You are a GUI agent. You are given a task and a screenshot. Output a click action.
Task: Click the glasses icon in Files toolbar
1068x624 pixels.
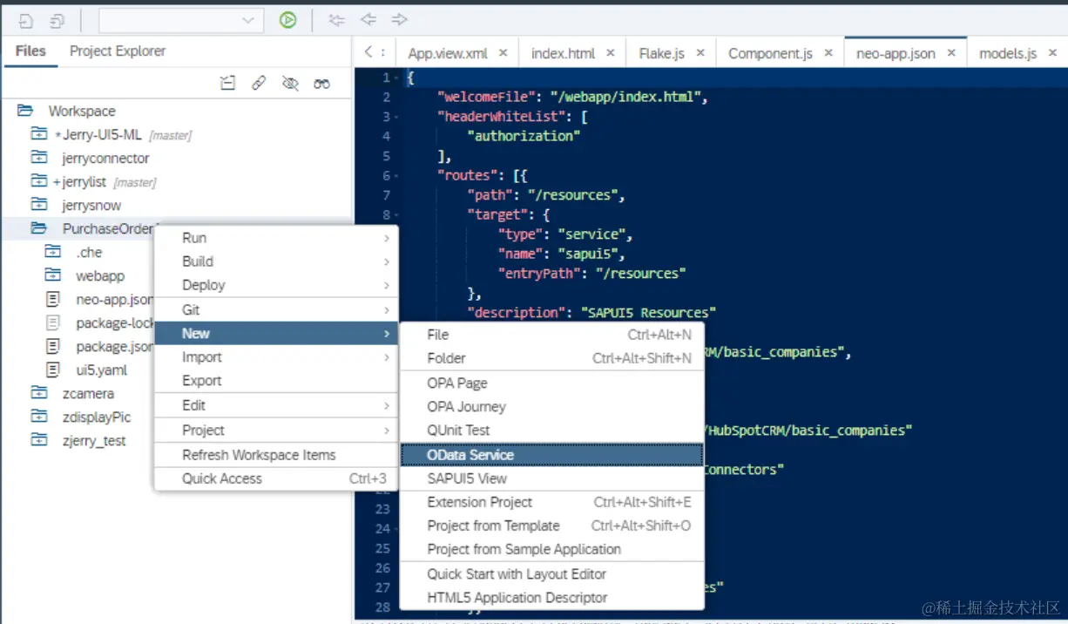[x=322, y=83]
